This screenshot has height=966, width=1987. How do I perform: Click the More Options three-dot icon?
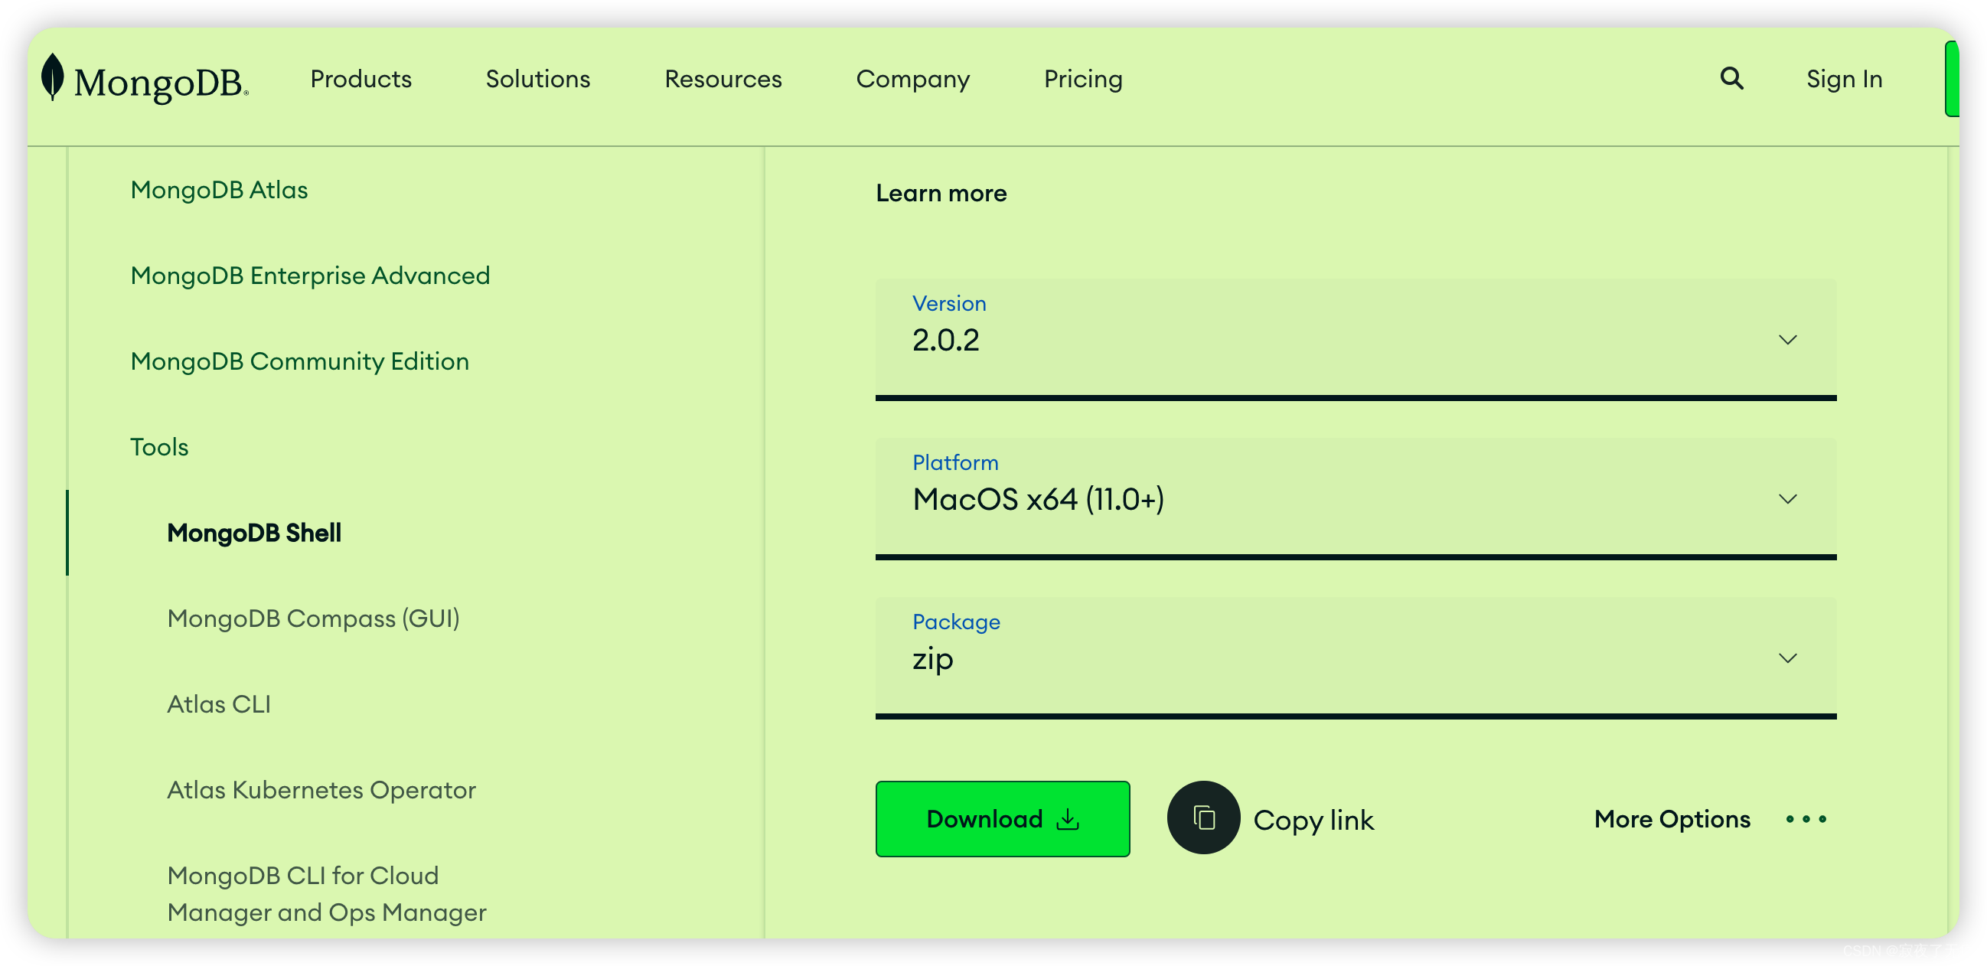coord(1806,819)
